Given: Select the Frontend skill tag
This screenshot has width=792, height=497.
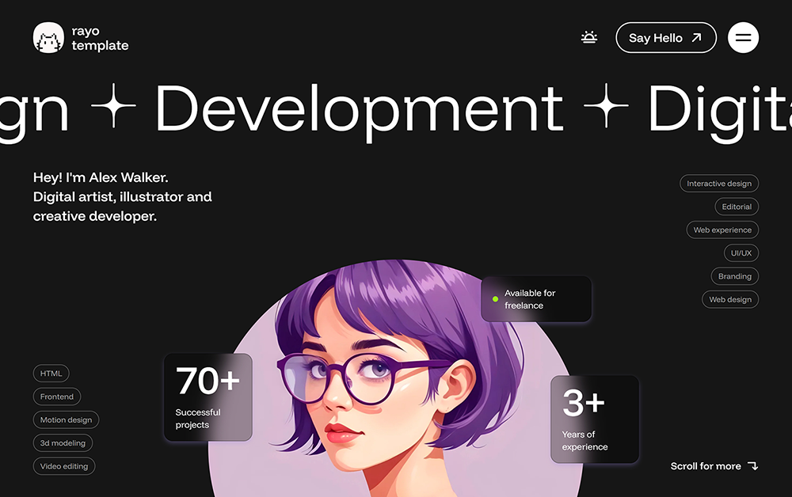Looking at the screenshot, I should tap(57, 396).
